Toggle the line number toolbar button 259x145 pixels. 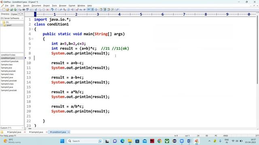92,10
